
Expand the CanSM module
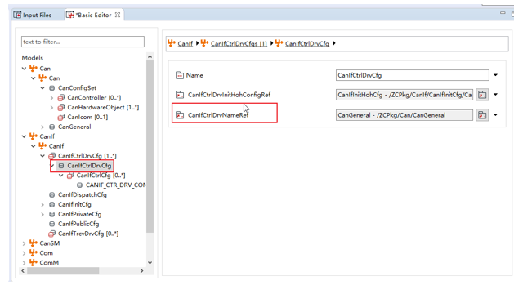24,243
